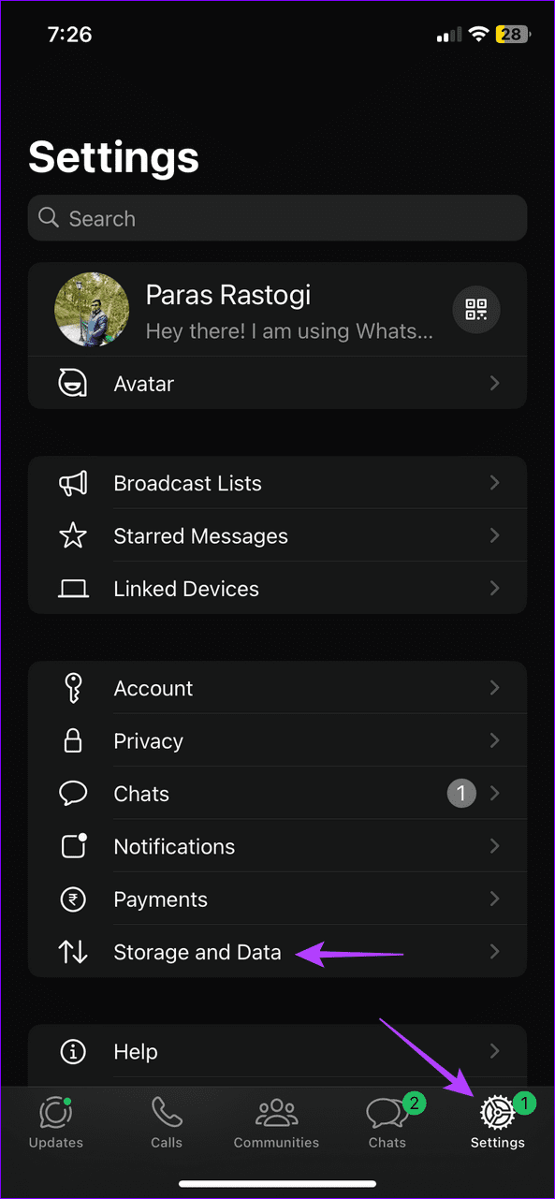Image resolution: width=555 pixels, height=1199 pixels.
Task: Open the Updates tab
Action: (x=55, y=1122)
